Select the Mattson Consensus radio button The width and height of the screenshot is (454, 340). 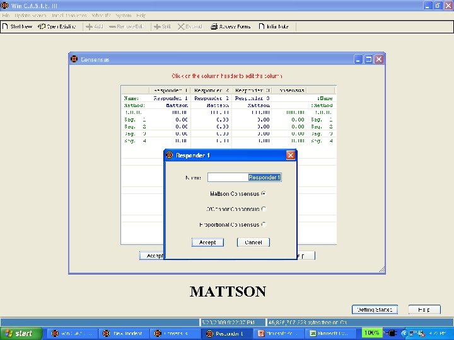(264, 193)
